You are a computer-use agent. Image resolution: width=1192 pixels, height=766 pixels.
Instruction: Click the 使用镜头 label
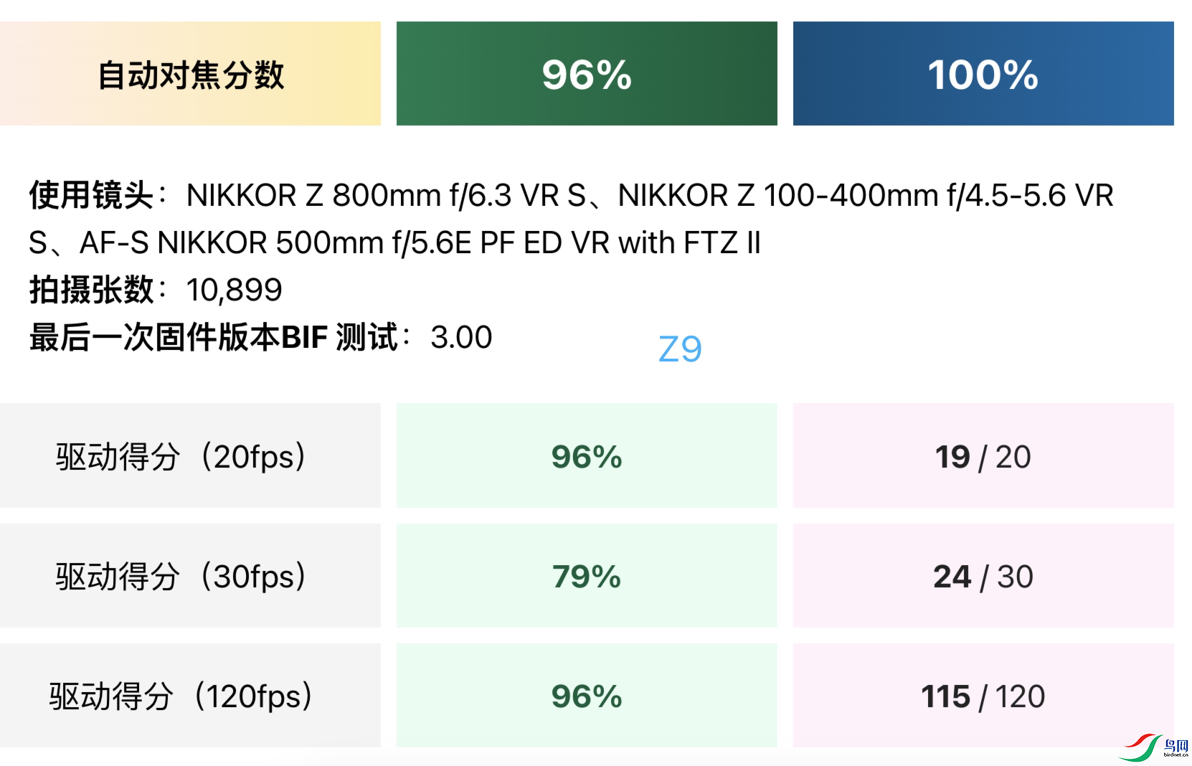[91, 195]
